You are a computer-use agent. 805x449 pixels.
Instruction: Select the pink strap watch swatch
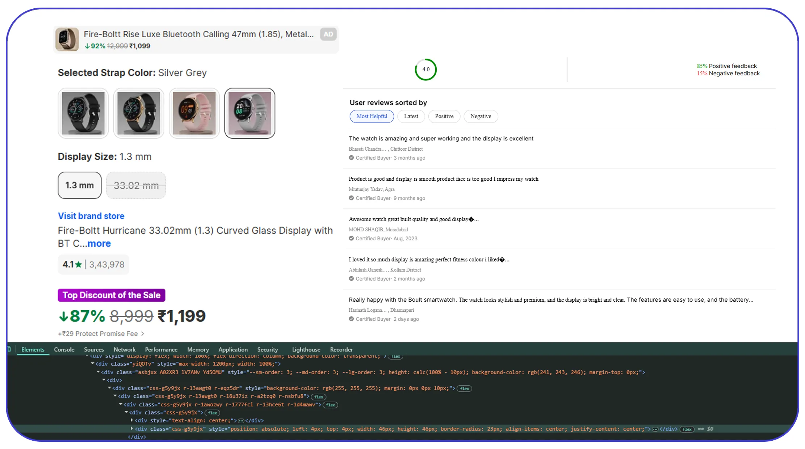pos(194,113)
